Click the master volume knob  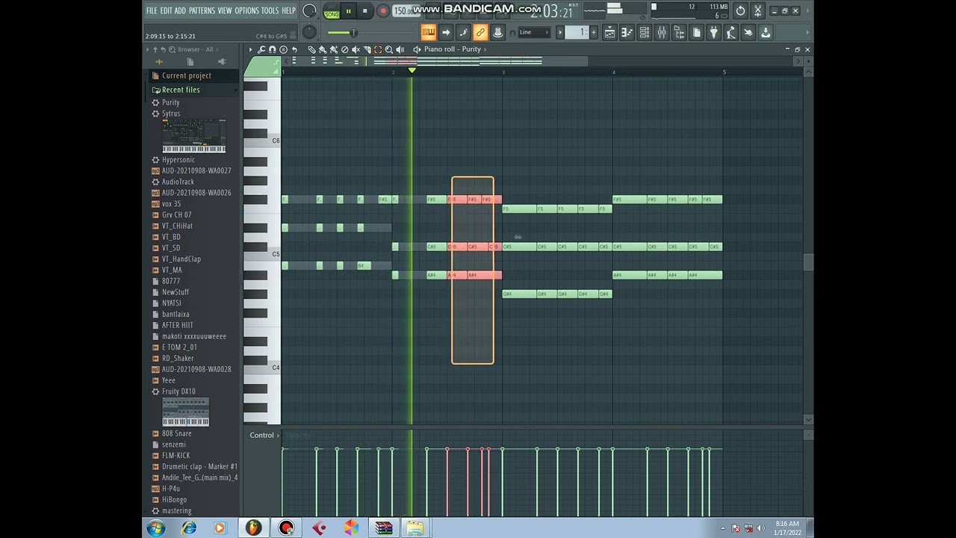pyautogui.click(x=309, y=10)
